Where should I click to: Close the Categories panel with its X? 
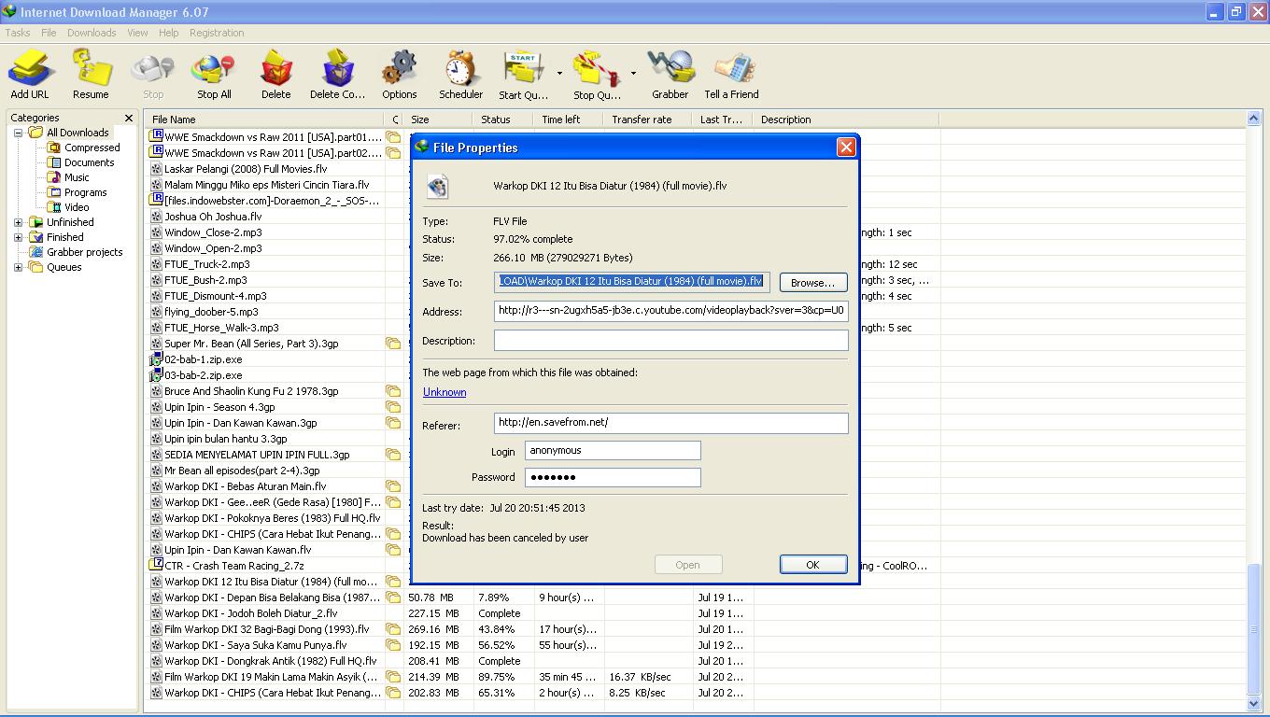point(129,118)
